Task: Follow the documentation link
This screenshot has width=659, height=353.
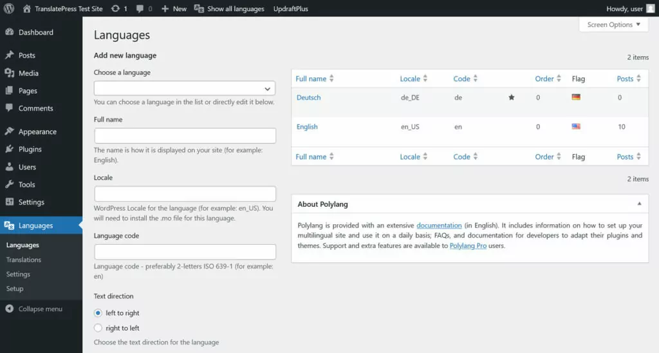Action: [439, 225]
